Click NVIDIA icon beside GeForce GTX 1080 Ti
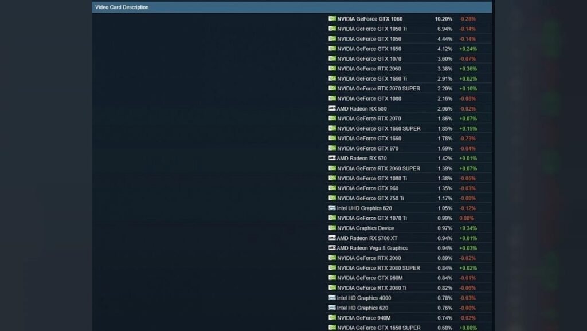Image resolution: width=587 pixels, height=331 pixels. coord(332,178)
